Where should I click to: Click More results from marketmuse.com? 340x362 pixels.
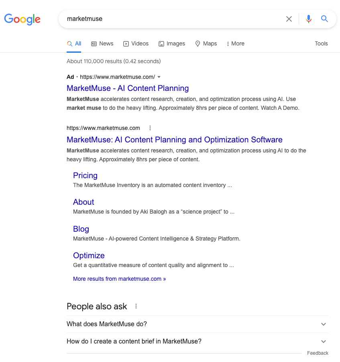[119, 278]
